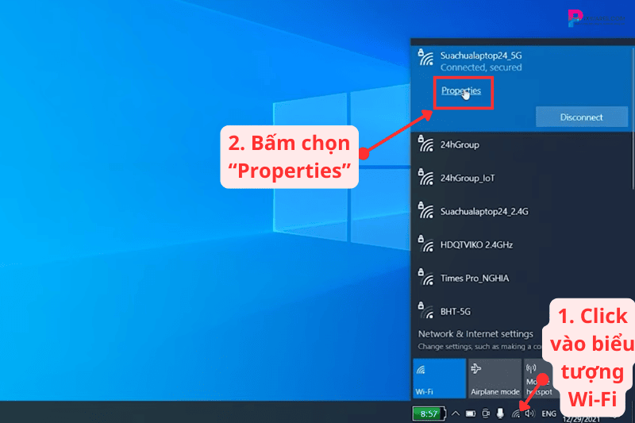Click the camera meet-now tray icon
Image resolution: width=635 pixels, height=423 pixels.
click(x=486, y=413)
